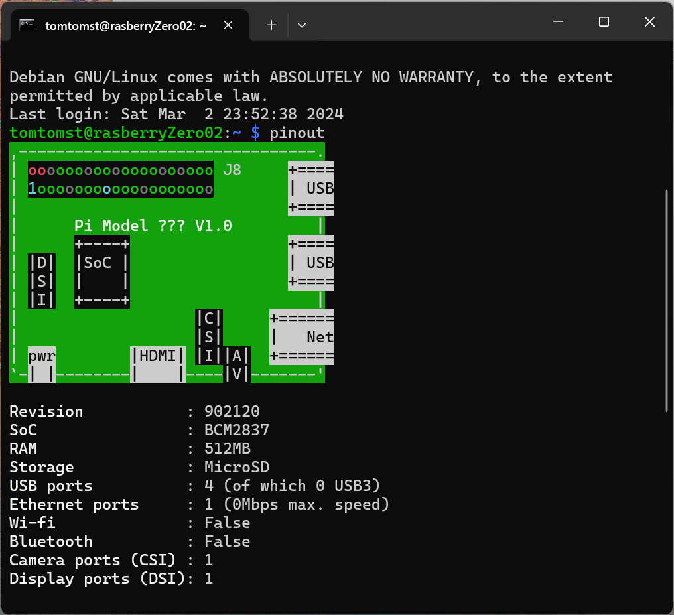This screenshot has height=615, width=674.
Task: Click the J8 header label
Action: (x=232, y=171)
